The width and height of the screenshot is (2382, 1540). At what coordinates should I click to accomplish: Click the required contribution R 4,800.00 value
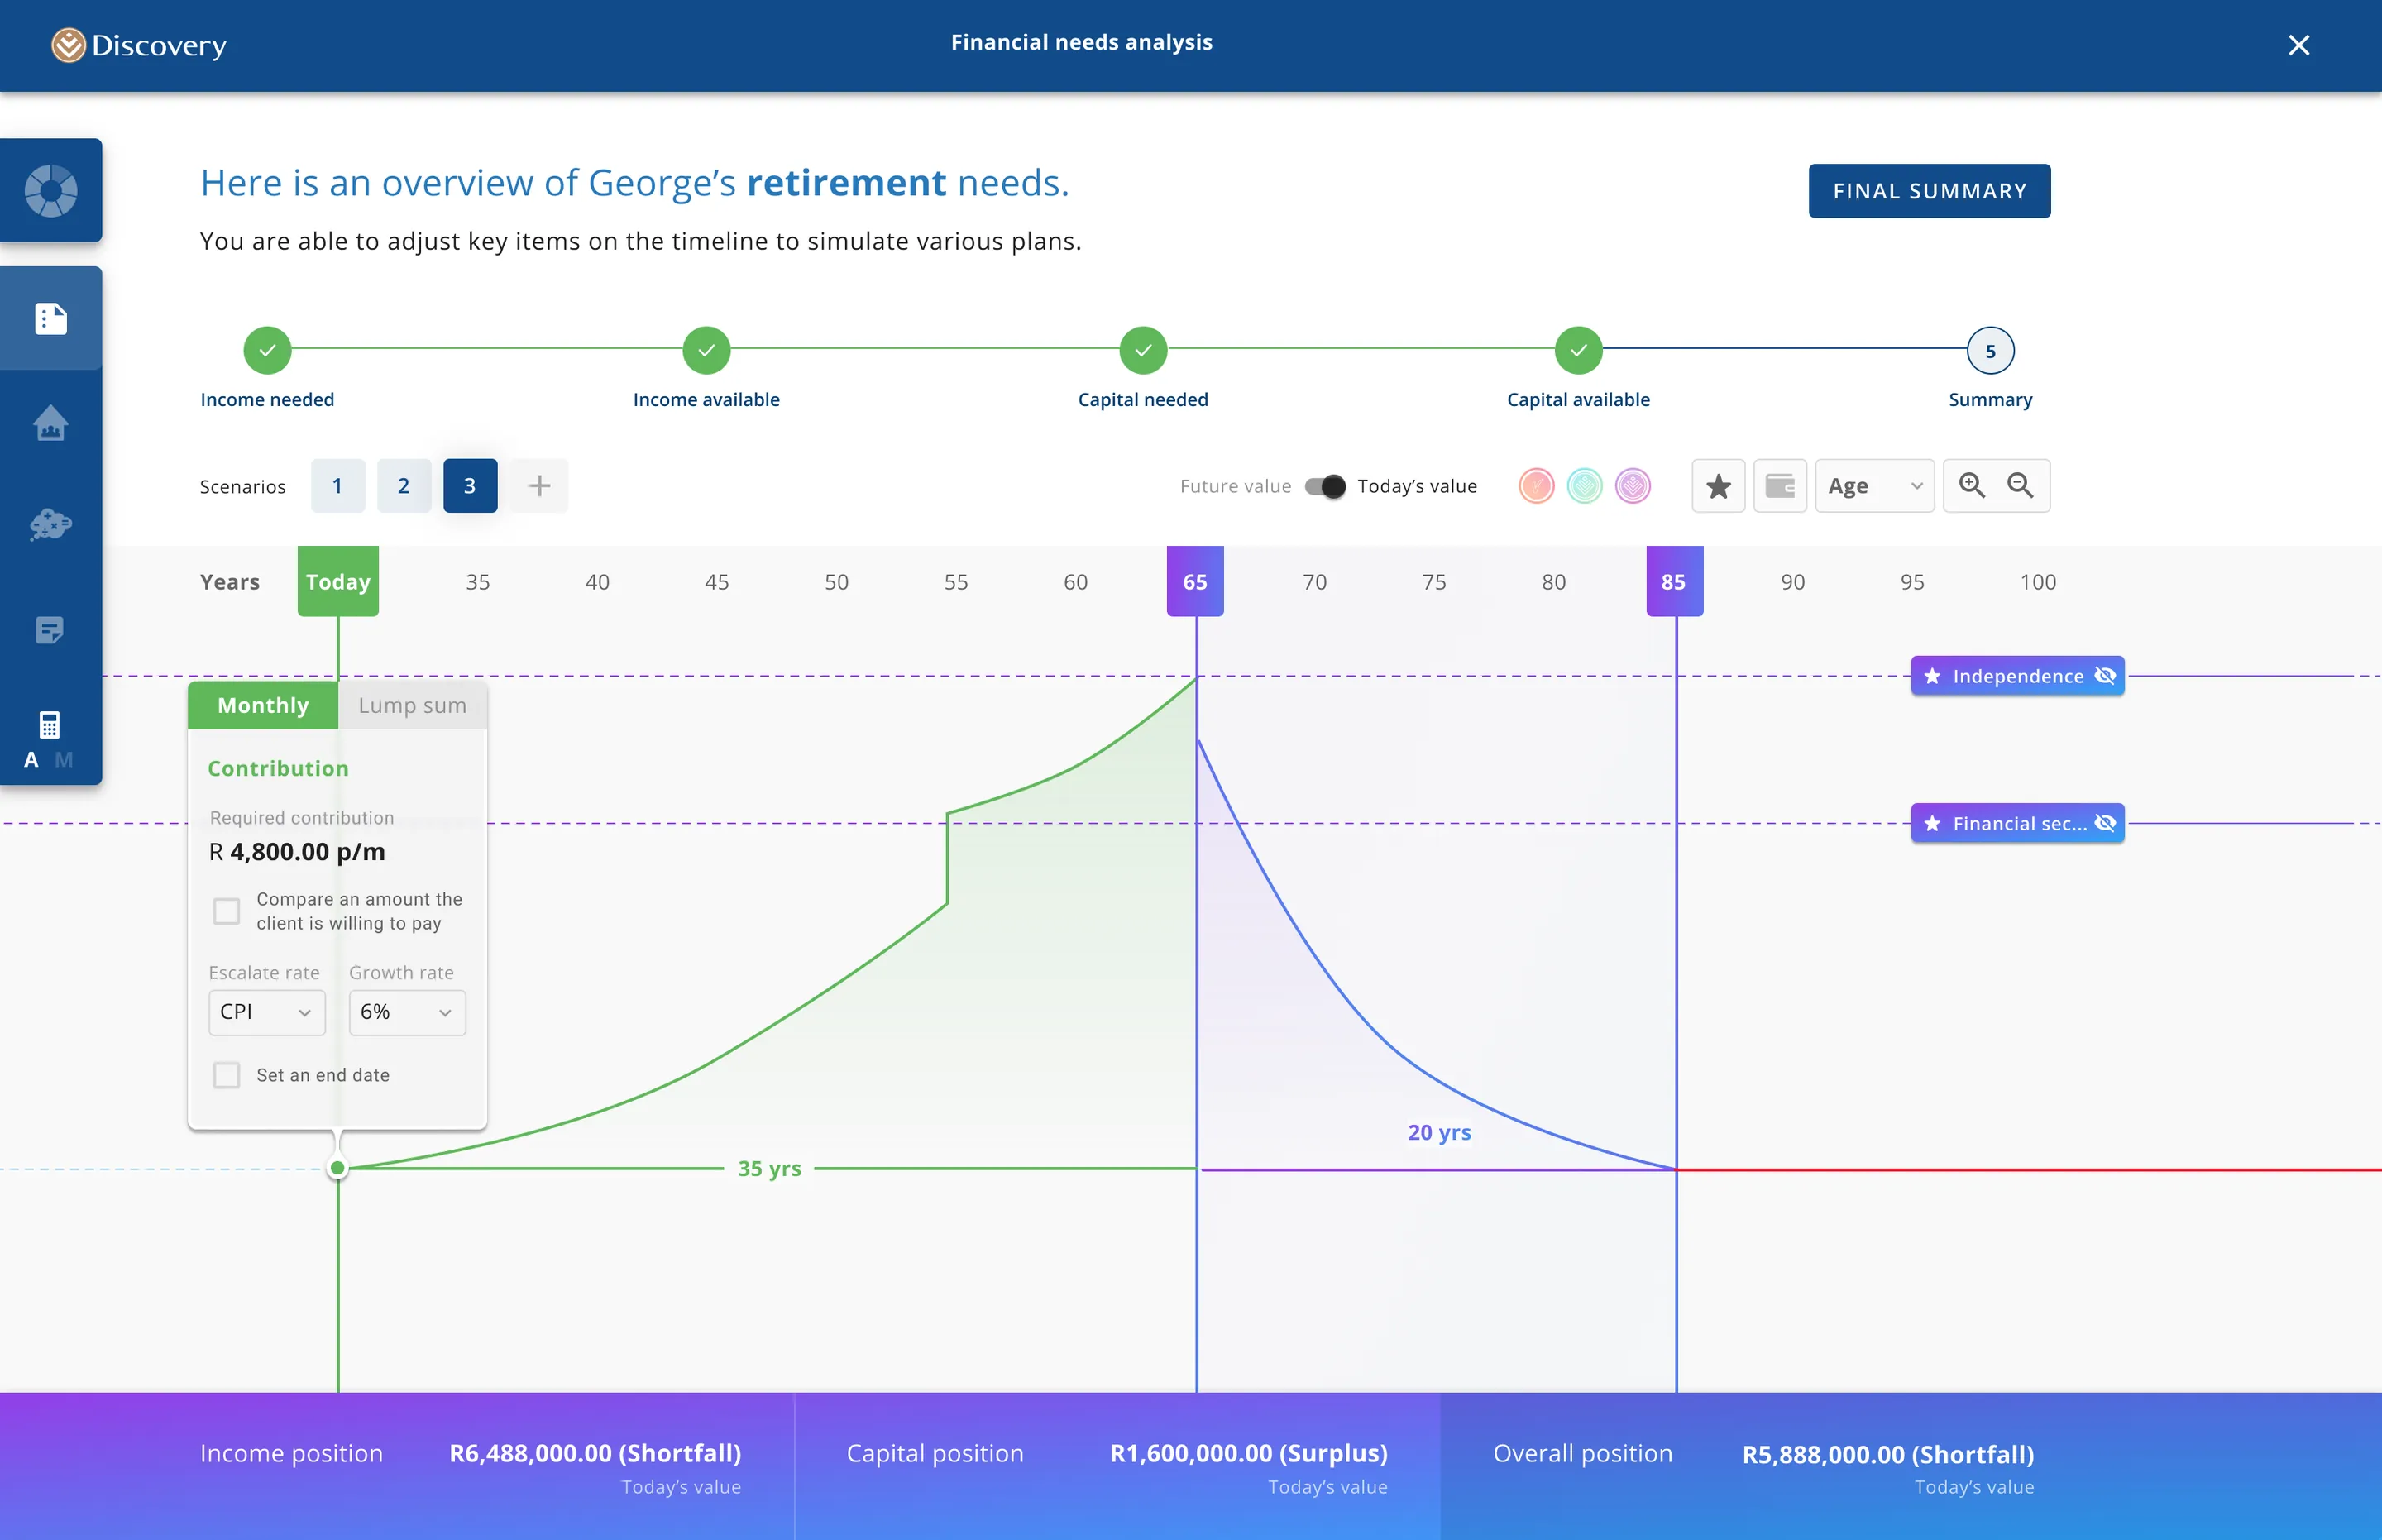tap(297, 852)
